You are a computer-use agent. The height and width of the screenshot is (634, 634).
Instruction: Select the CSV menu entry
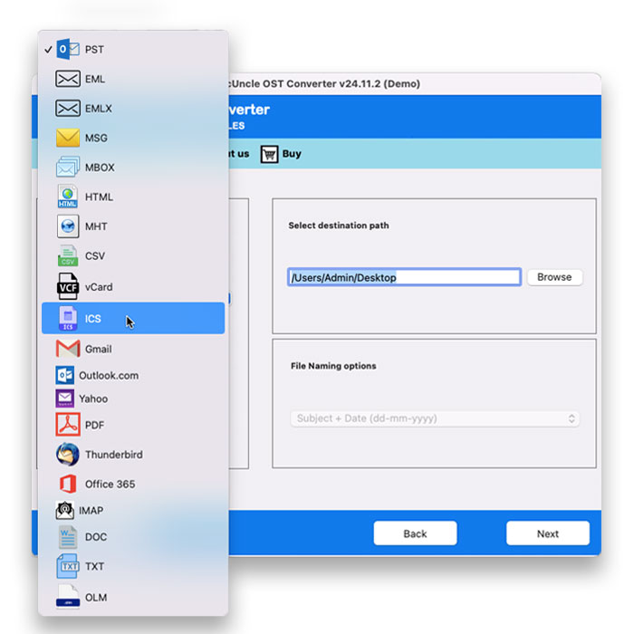coord(95,256)
